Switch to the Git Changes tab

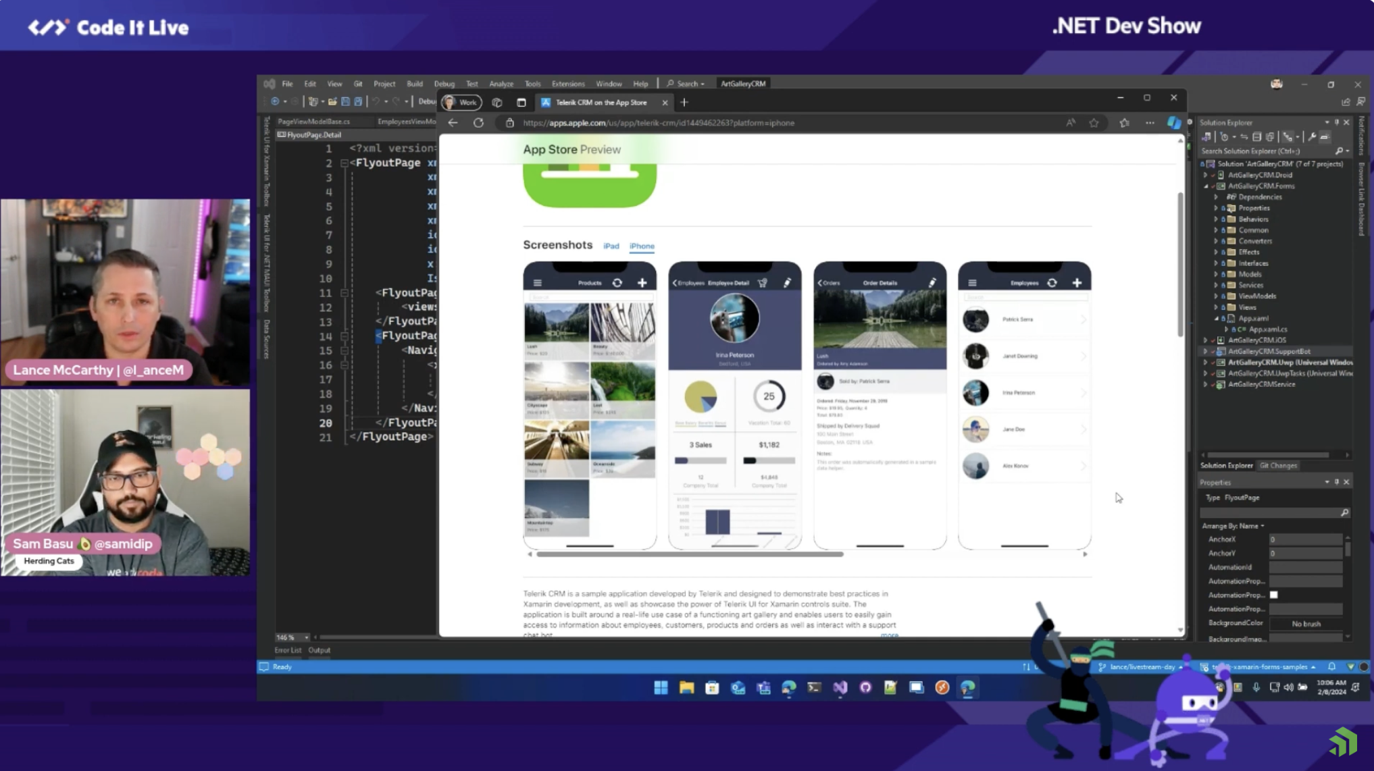[x=1278, y=466]
